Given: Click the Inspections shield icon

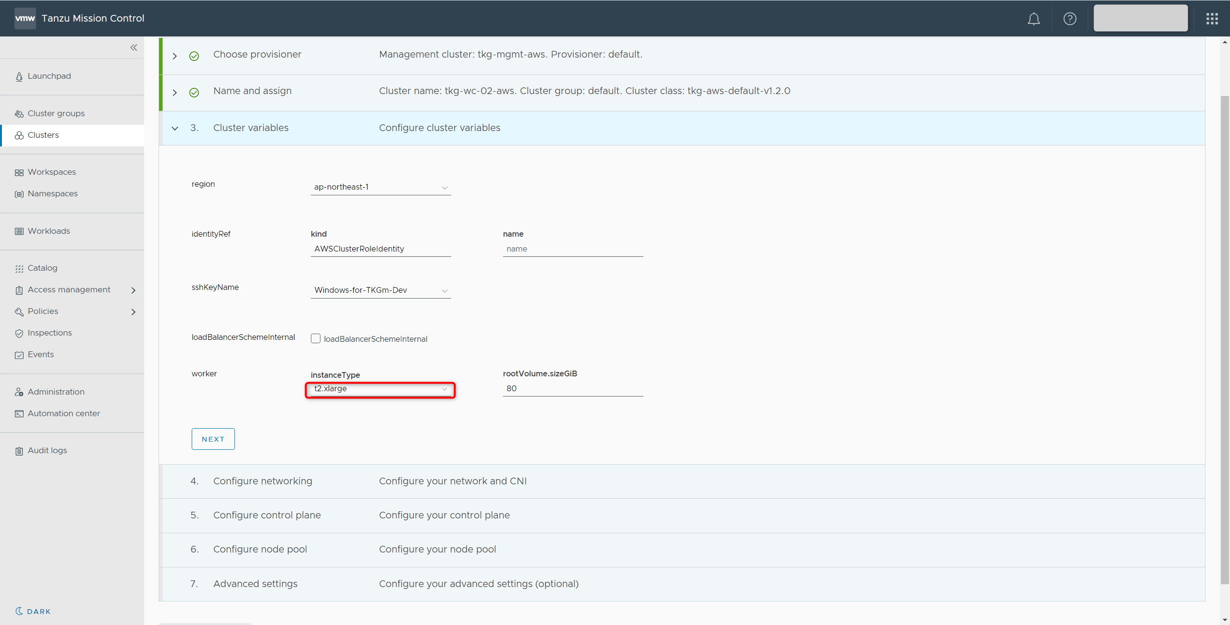Looking at the screenshot, I should [19, 333].
